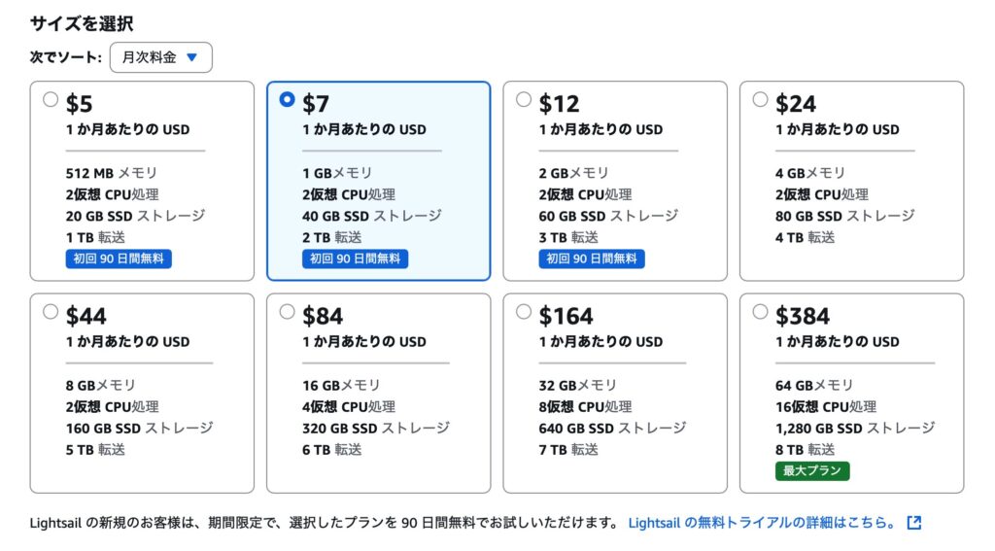
Task: Click 初回 90 日間無料 badge on $7 plan
Action: tap(356, 259)
